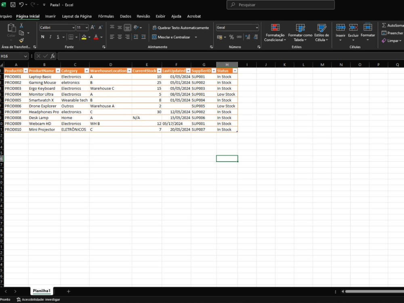Image resolution: width=404 pixels, height=303 pixels.
Task: Decrease font size with smaller A icon
Action: (x=101, y=27)
